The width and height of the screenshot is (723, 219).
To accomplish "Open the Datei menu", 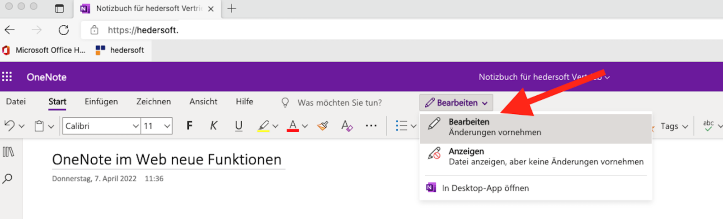I will [16, 102].
